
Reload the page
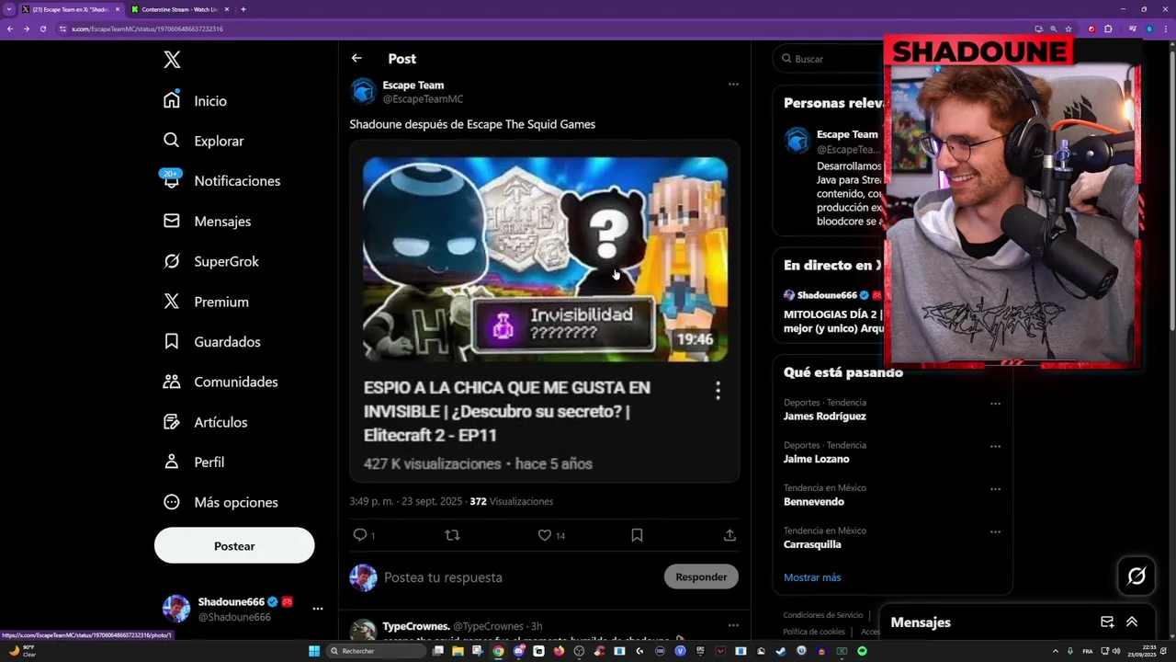[42, 29]
